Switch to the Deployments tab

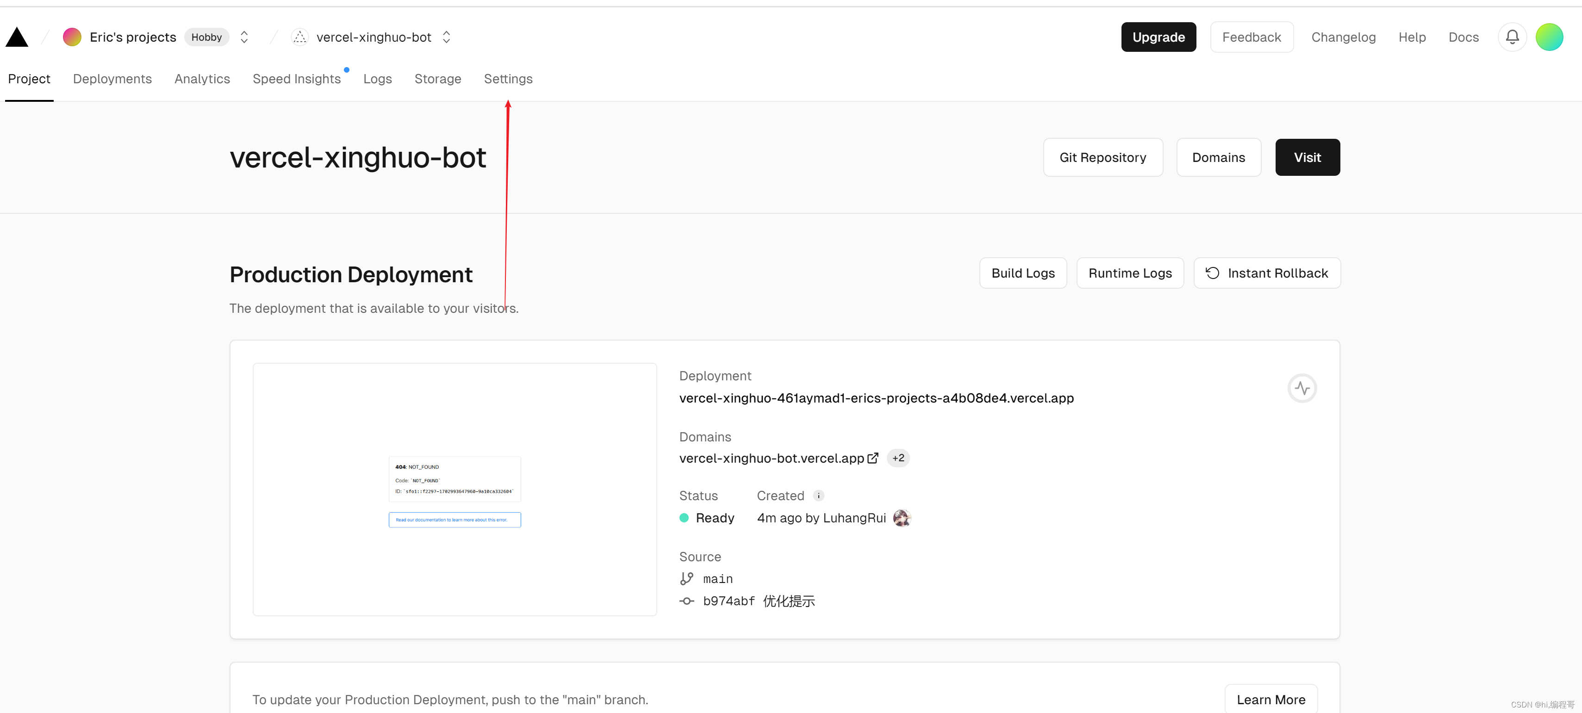tap(112, 79)
